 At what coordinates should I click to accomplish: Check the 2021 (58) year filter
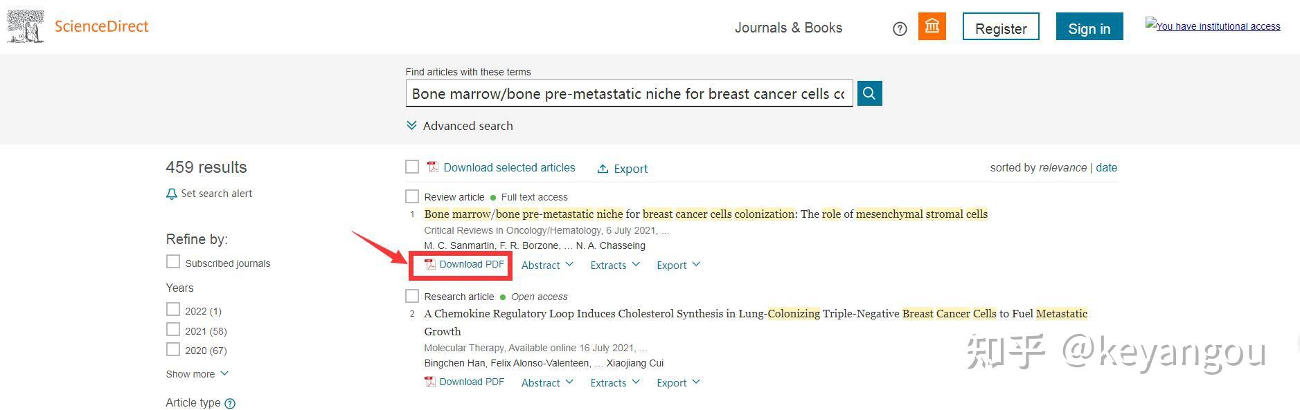pyautogui.click(x=173, y=330)
